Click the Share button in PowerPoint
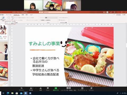Image resolution: width=127 pixels, height=95 pixels. click(124, 15)
